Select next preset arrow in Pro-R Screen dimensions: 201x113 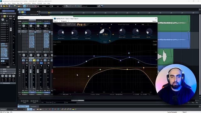tap(136, 24)
